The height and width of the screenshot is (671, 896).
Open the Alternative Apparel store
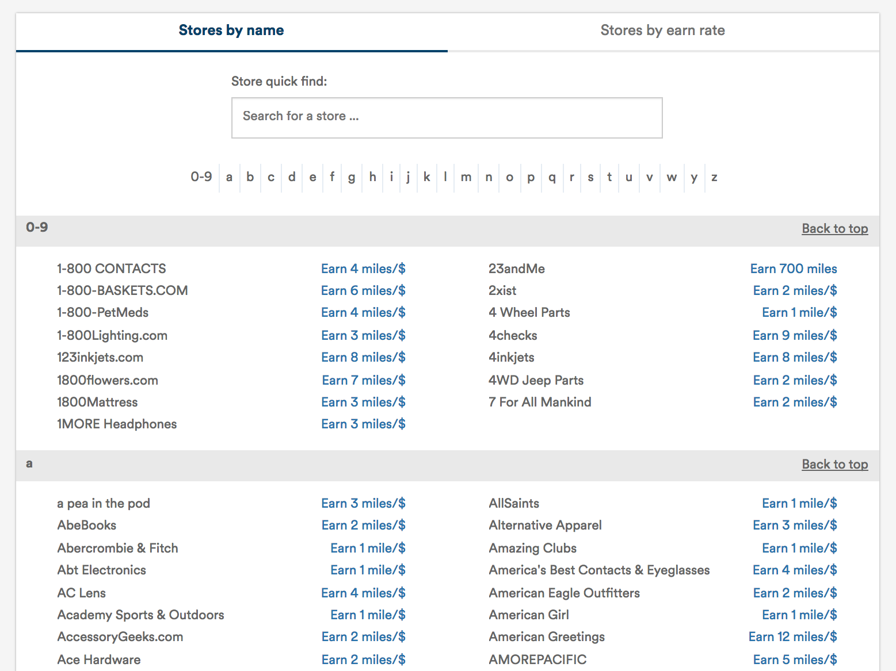pos(546,525)
